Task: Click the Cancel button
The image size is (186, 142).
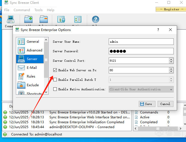Action: coord(165,104)
